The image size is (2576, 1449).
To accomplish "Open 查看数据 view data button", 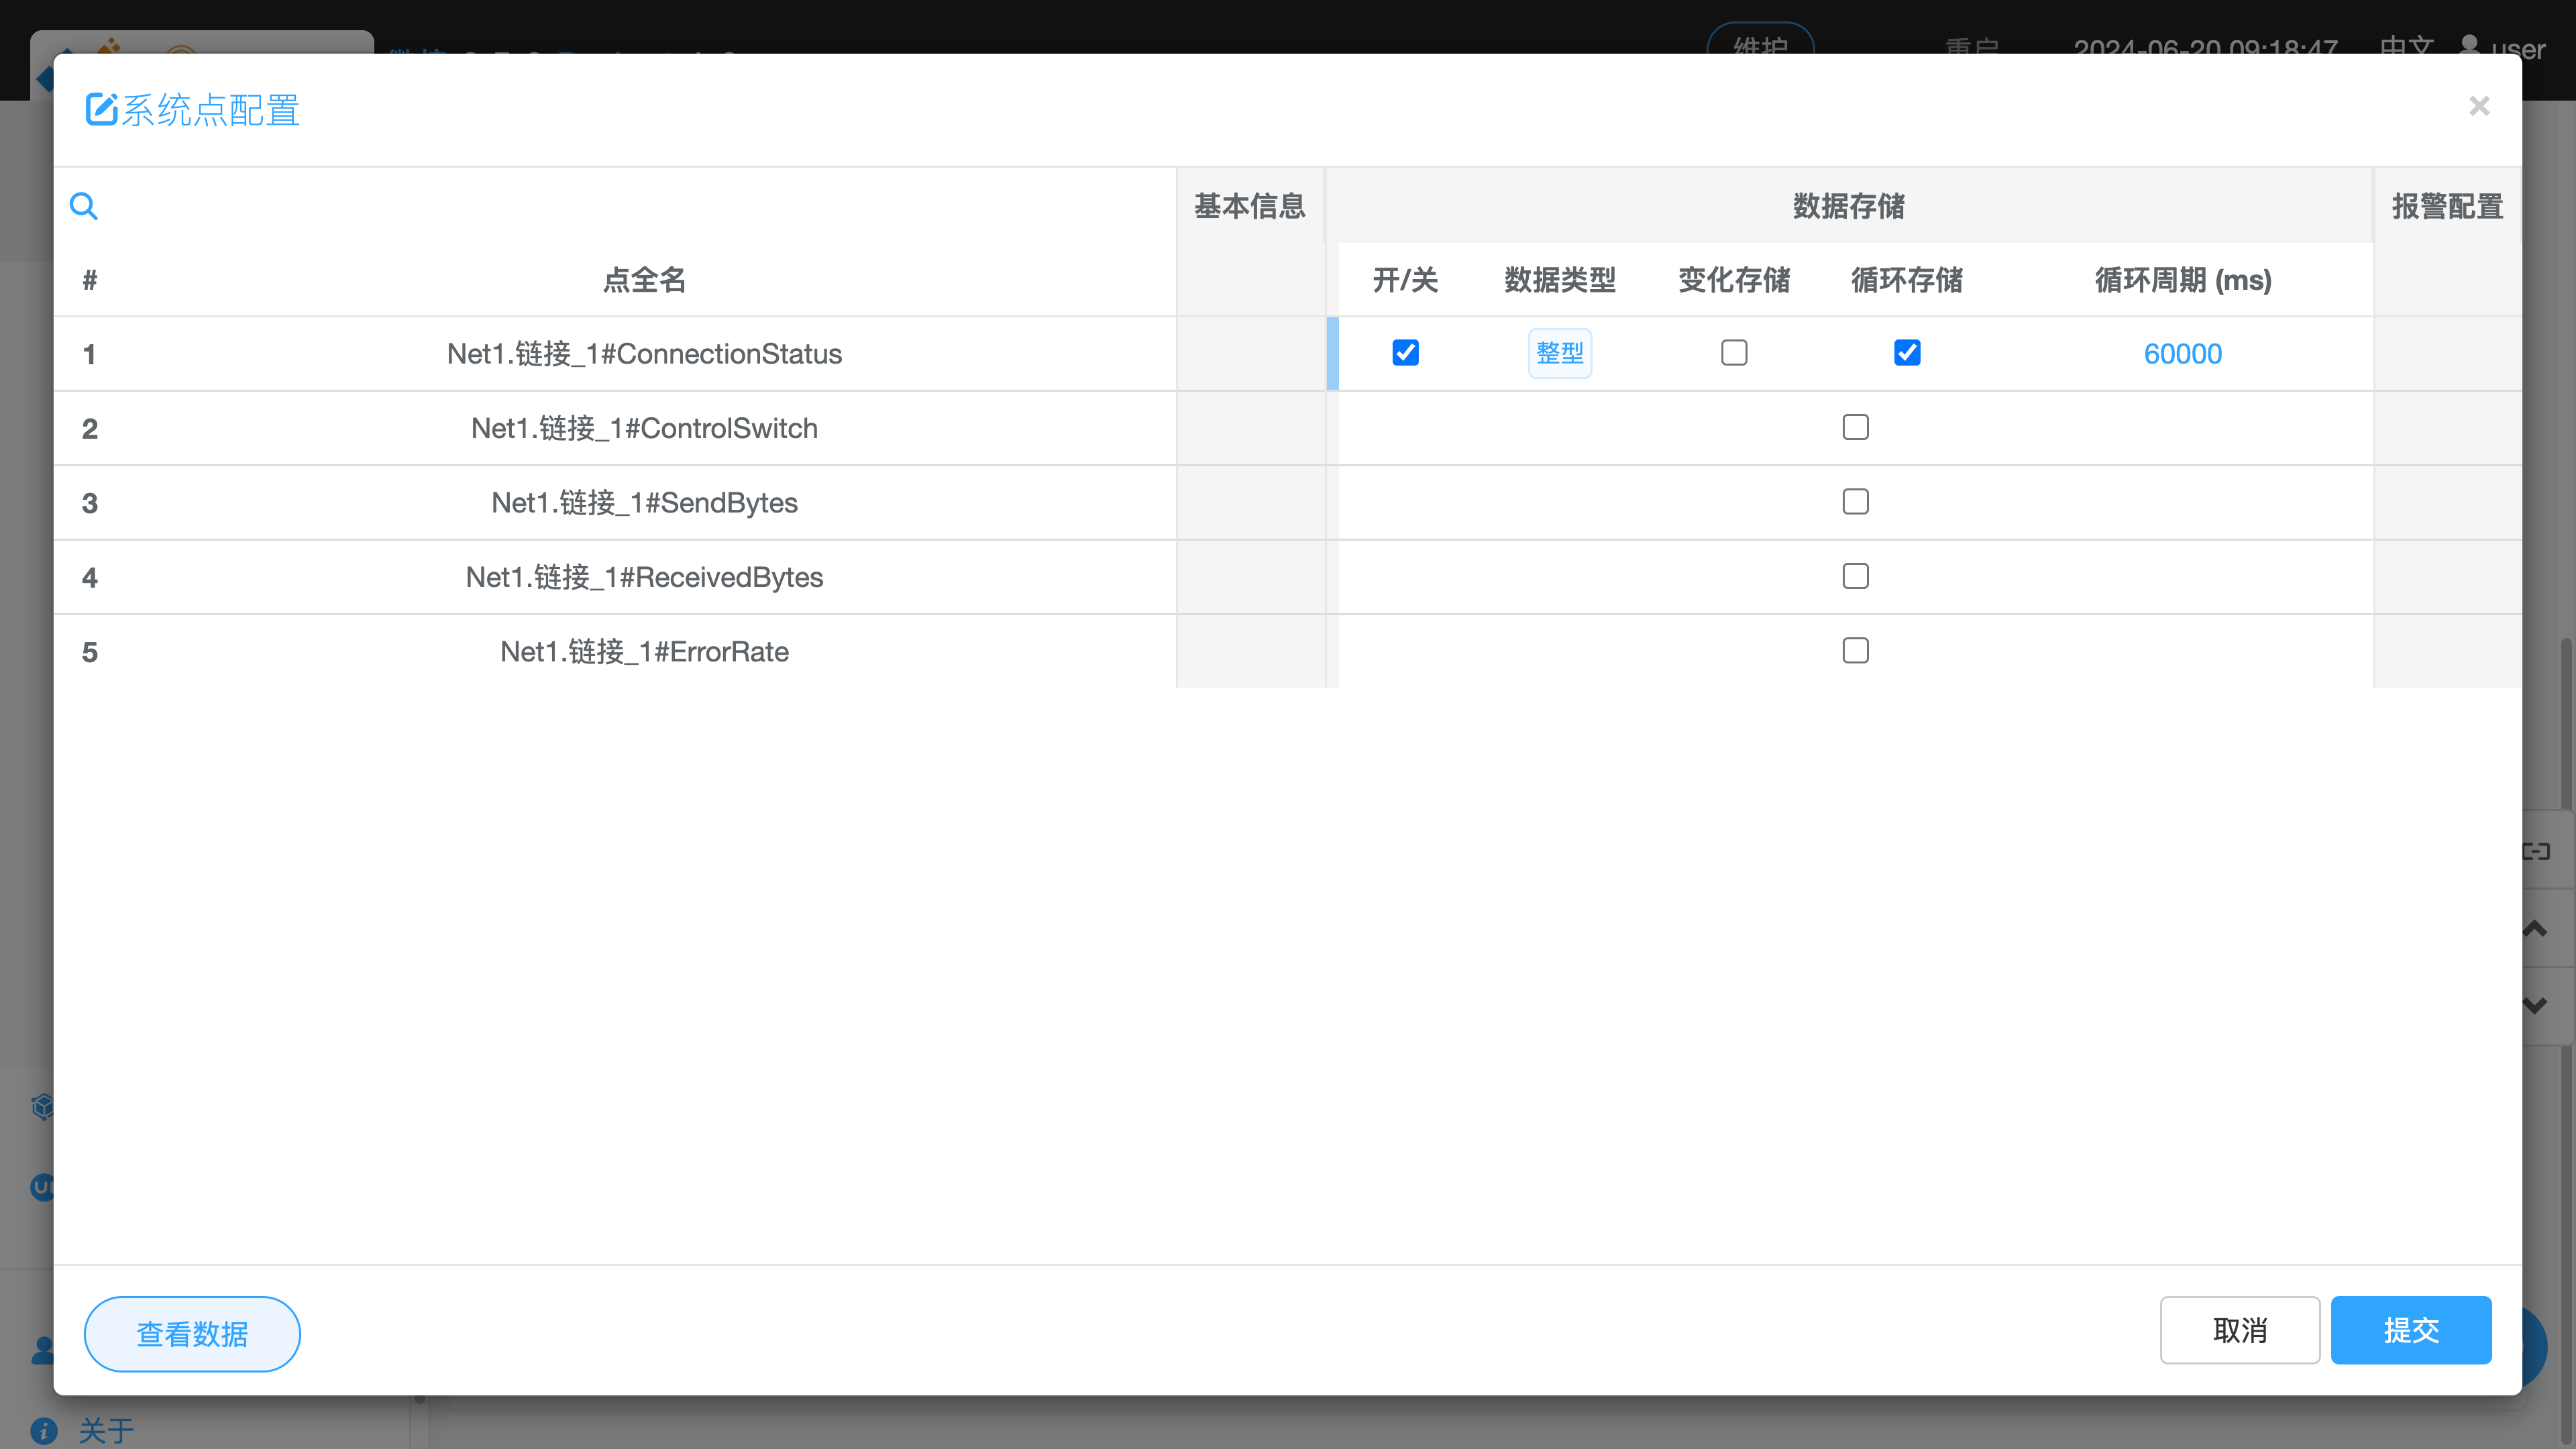I will click(192, 1334).
